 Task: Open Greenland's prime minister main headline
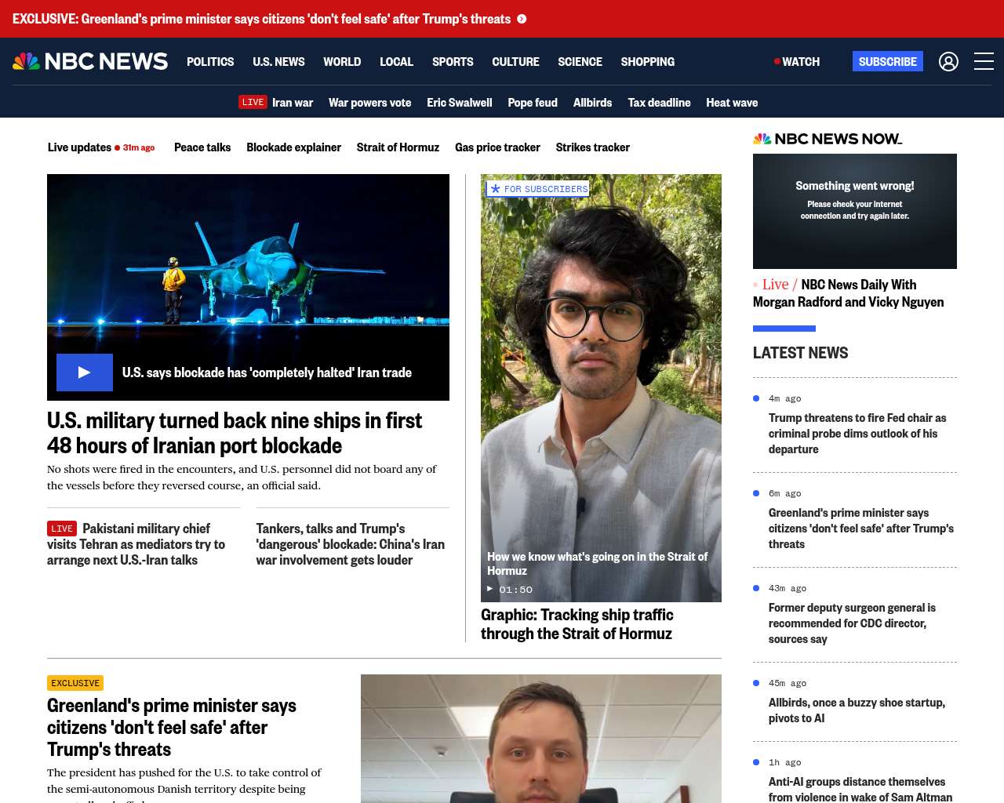172,728
